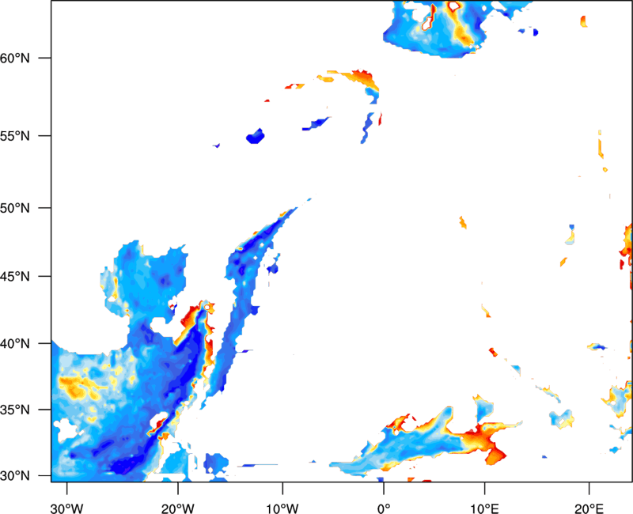Click the 45°N latitude label
633x514 pixels.
click(14, 276)
